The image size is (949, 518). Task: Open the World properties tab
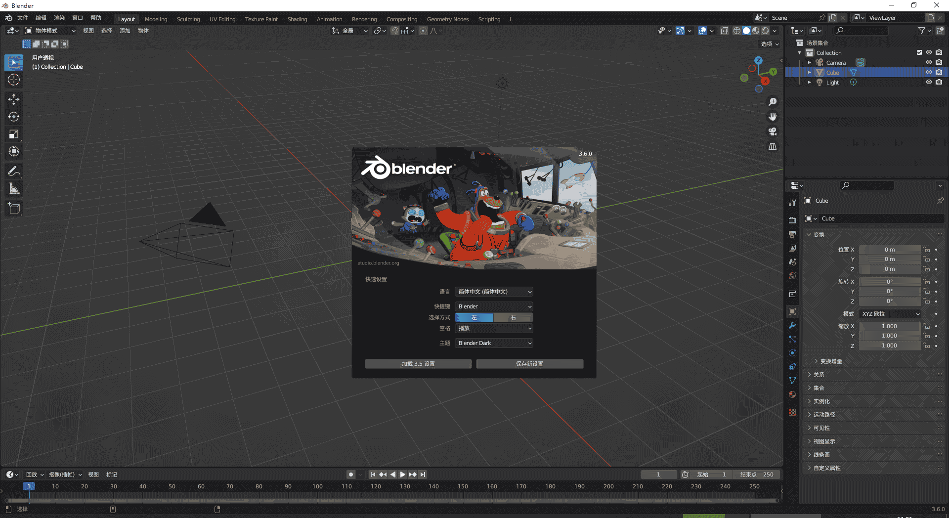[x=792, y=275]
